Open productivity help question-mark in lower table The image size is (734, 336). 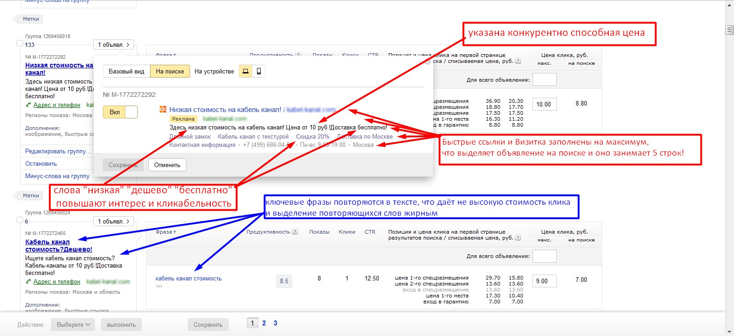(295, 232)
